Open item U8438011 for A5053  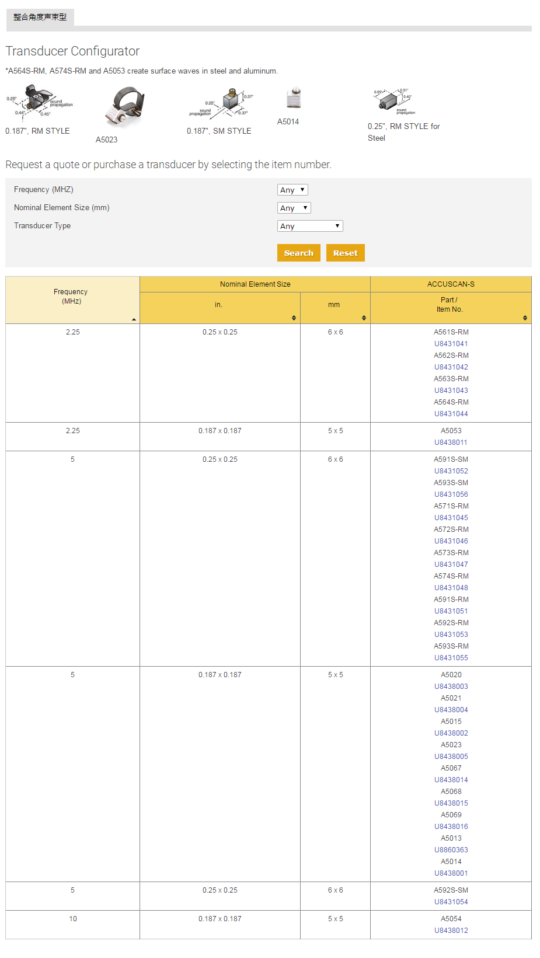coord(451,443)
